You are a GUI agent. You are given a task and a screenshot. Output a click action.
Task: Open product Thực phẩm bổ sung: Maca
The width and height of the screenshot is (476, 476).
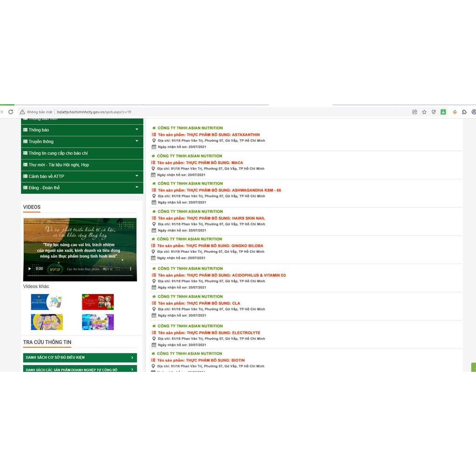coord(200,163)
